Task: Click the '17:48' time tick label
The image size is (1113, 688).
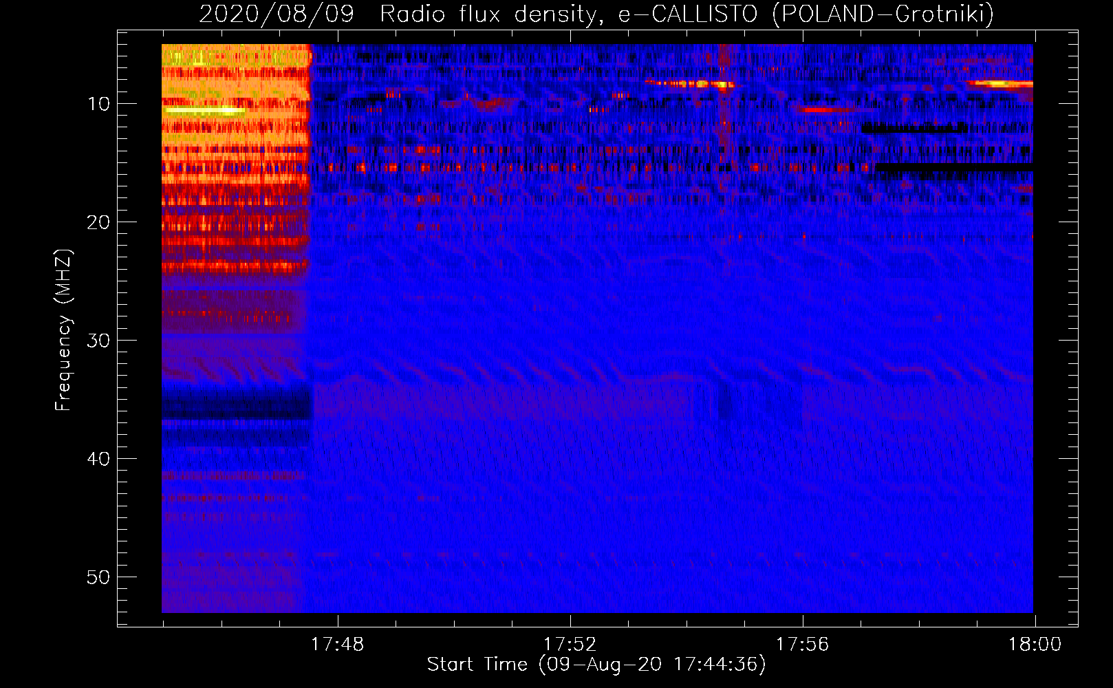Action: click(x=337, y=645)
